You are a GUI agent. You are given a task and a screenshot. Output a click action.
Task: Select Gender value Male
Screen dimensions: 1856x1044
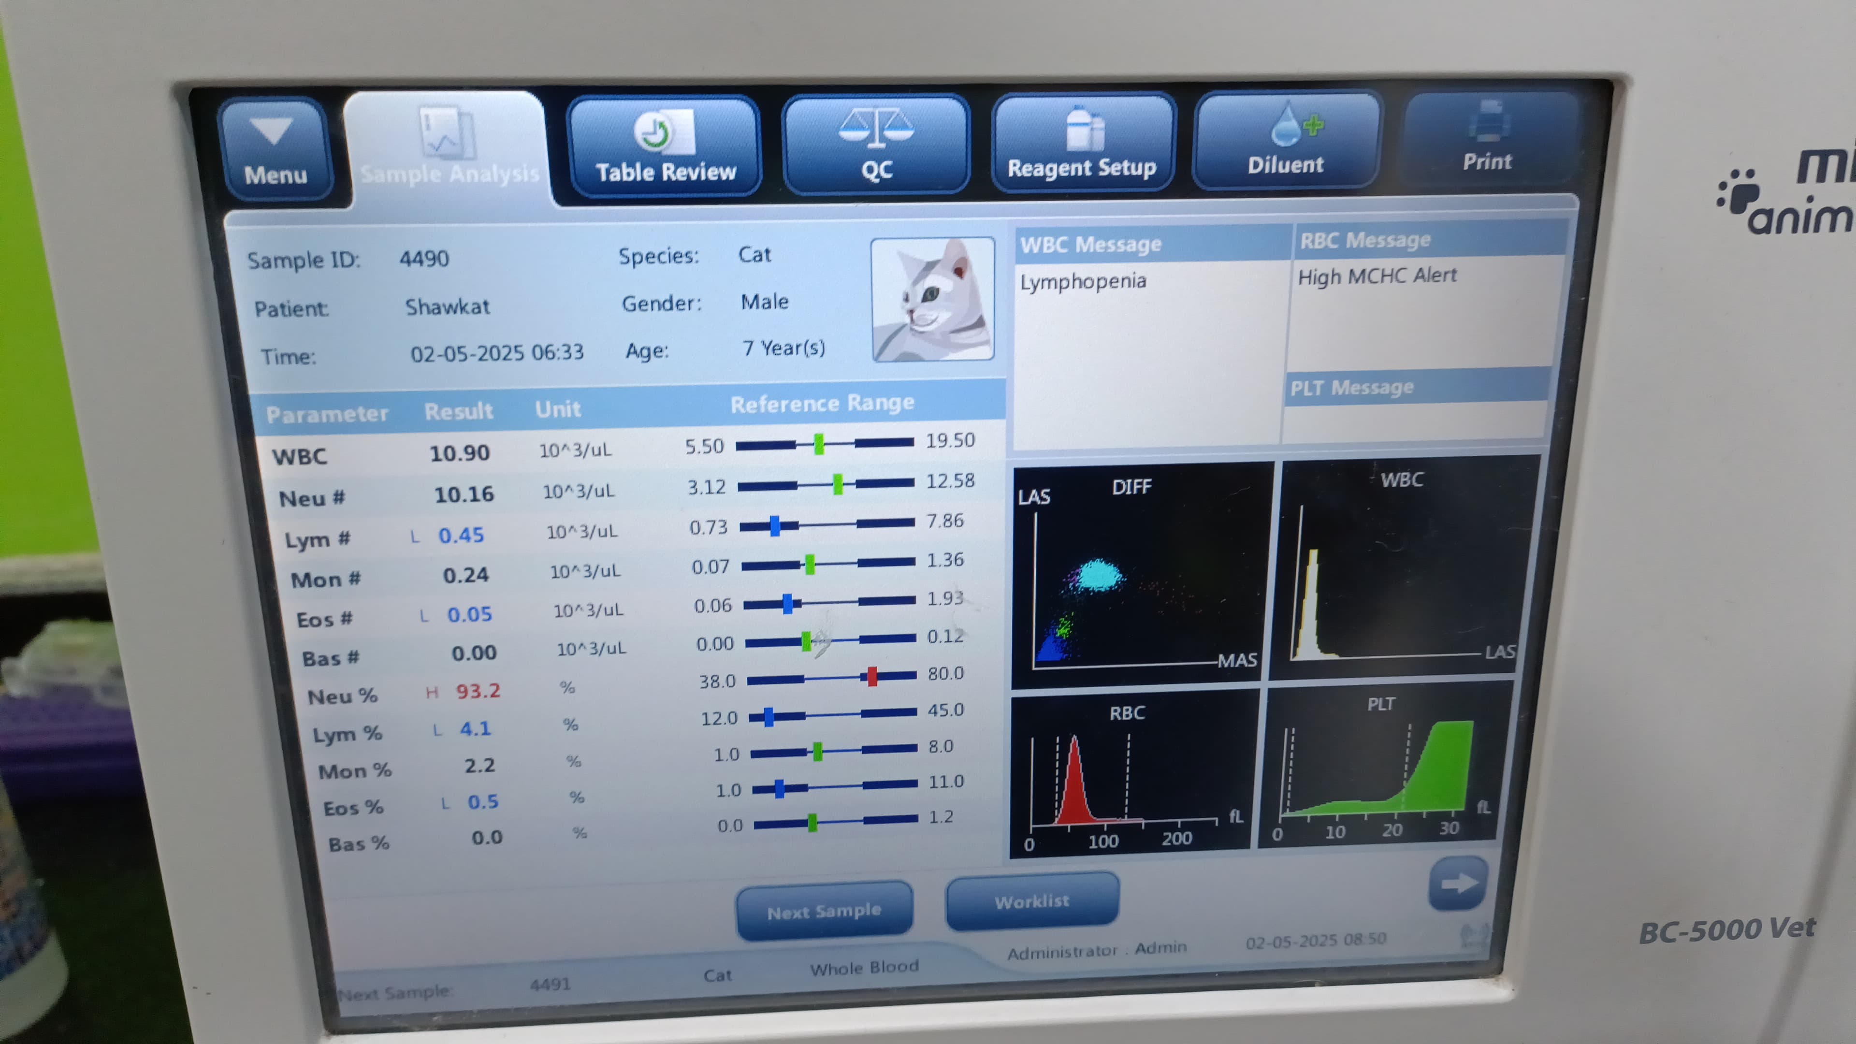(x=765, y=301)
